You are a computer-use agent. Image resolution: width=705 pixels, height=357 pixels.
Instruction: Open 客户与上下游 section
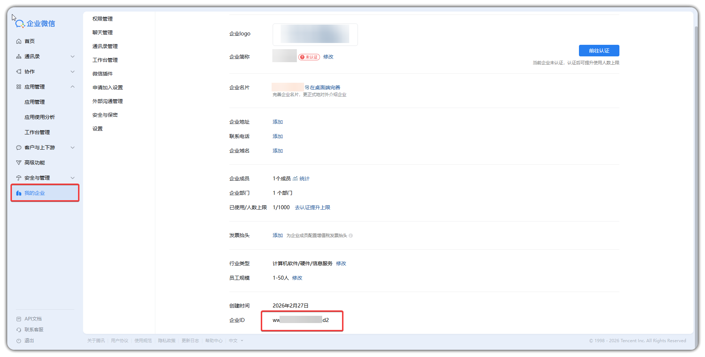tap(38, 147)
